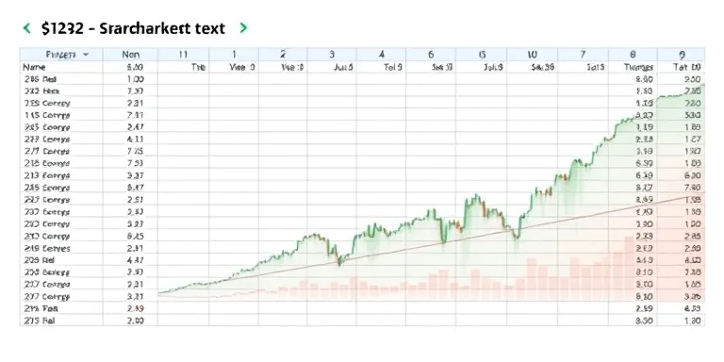
Task: Click the red 2.49 value cell
Action: click(x=135, y=308)
